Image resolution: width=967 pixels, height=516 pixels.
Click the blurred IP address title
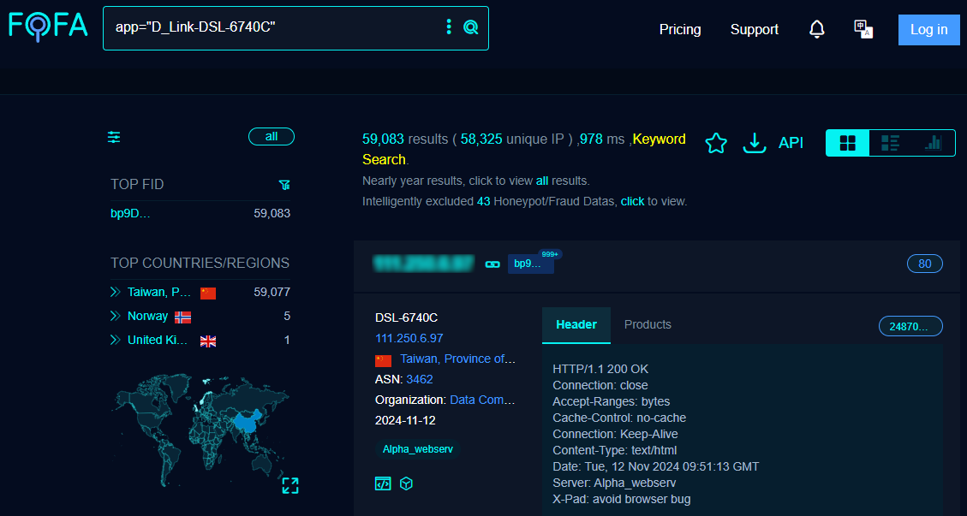pos(424,264)
